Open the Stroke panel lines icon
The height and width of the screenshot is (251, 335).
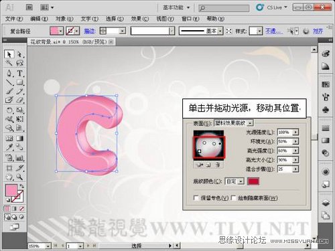[x=326, y=128]
